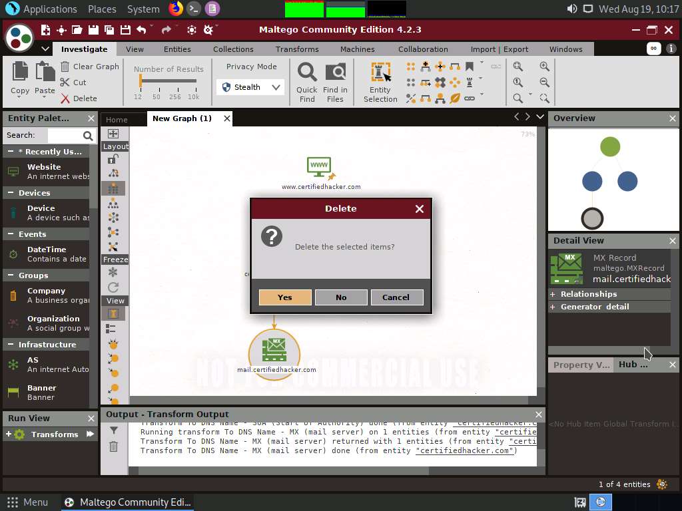
Task: Switch to the Property View tab
Action: [x=581, y=365]
